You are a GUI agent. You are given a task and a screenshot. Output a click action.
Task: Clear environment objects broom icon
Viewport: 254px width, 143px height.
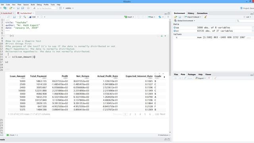pos(206,17)
